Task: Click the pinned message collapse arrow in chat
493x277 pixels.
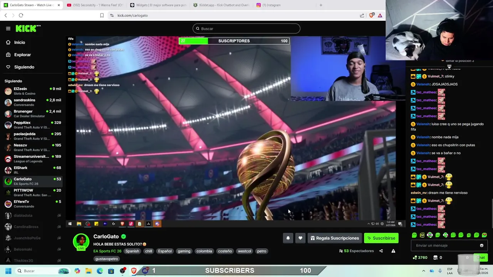Action: (449, 67)
